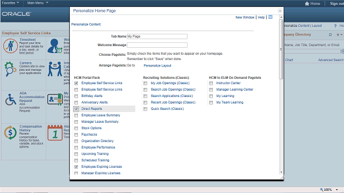Go to Personalize Layout link
The height and width of the screenshot is (193, 344).
pyautogui.click(x=157, y=65)
